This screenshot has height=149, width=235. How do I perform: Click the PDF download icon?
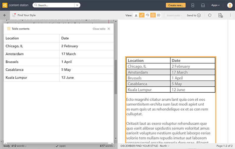(220, 15)
